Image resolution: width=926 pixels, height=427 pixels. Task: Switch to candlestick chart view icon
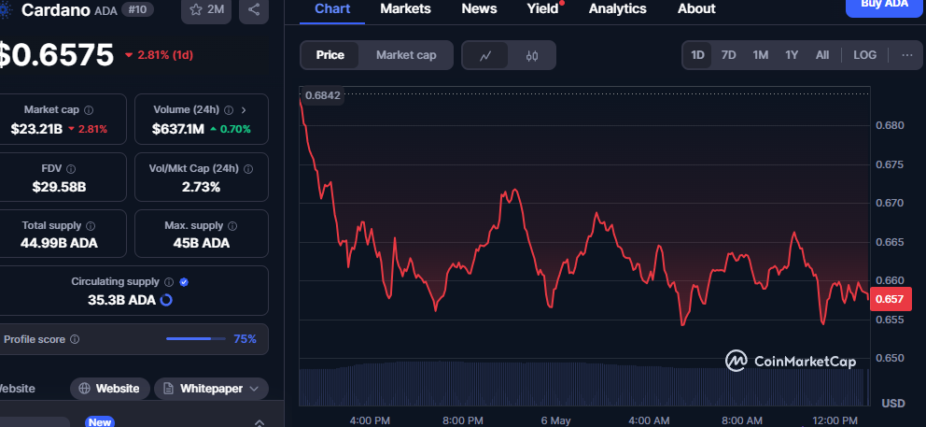531,55
